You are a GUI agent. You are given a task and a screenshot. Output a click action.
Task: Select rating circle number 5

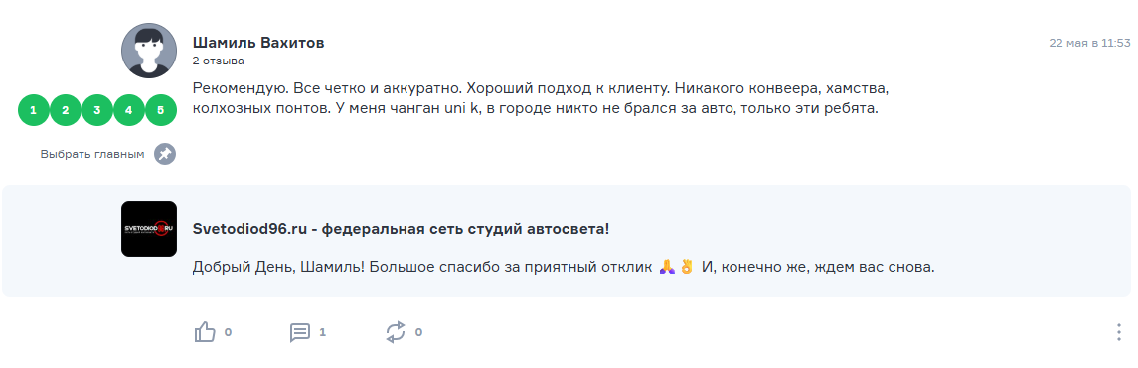click(x=161, y=110)
